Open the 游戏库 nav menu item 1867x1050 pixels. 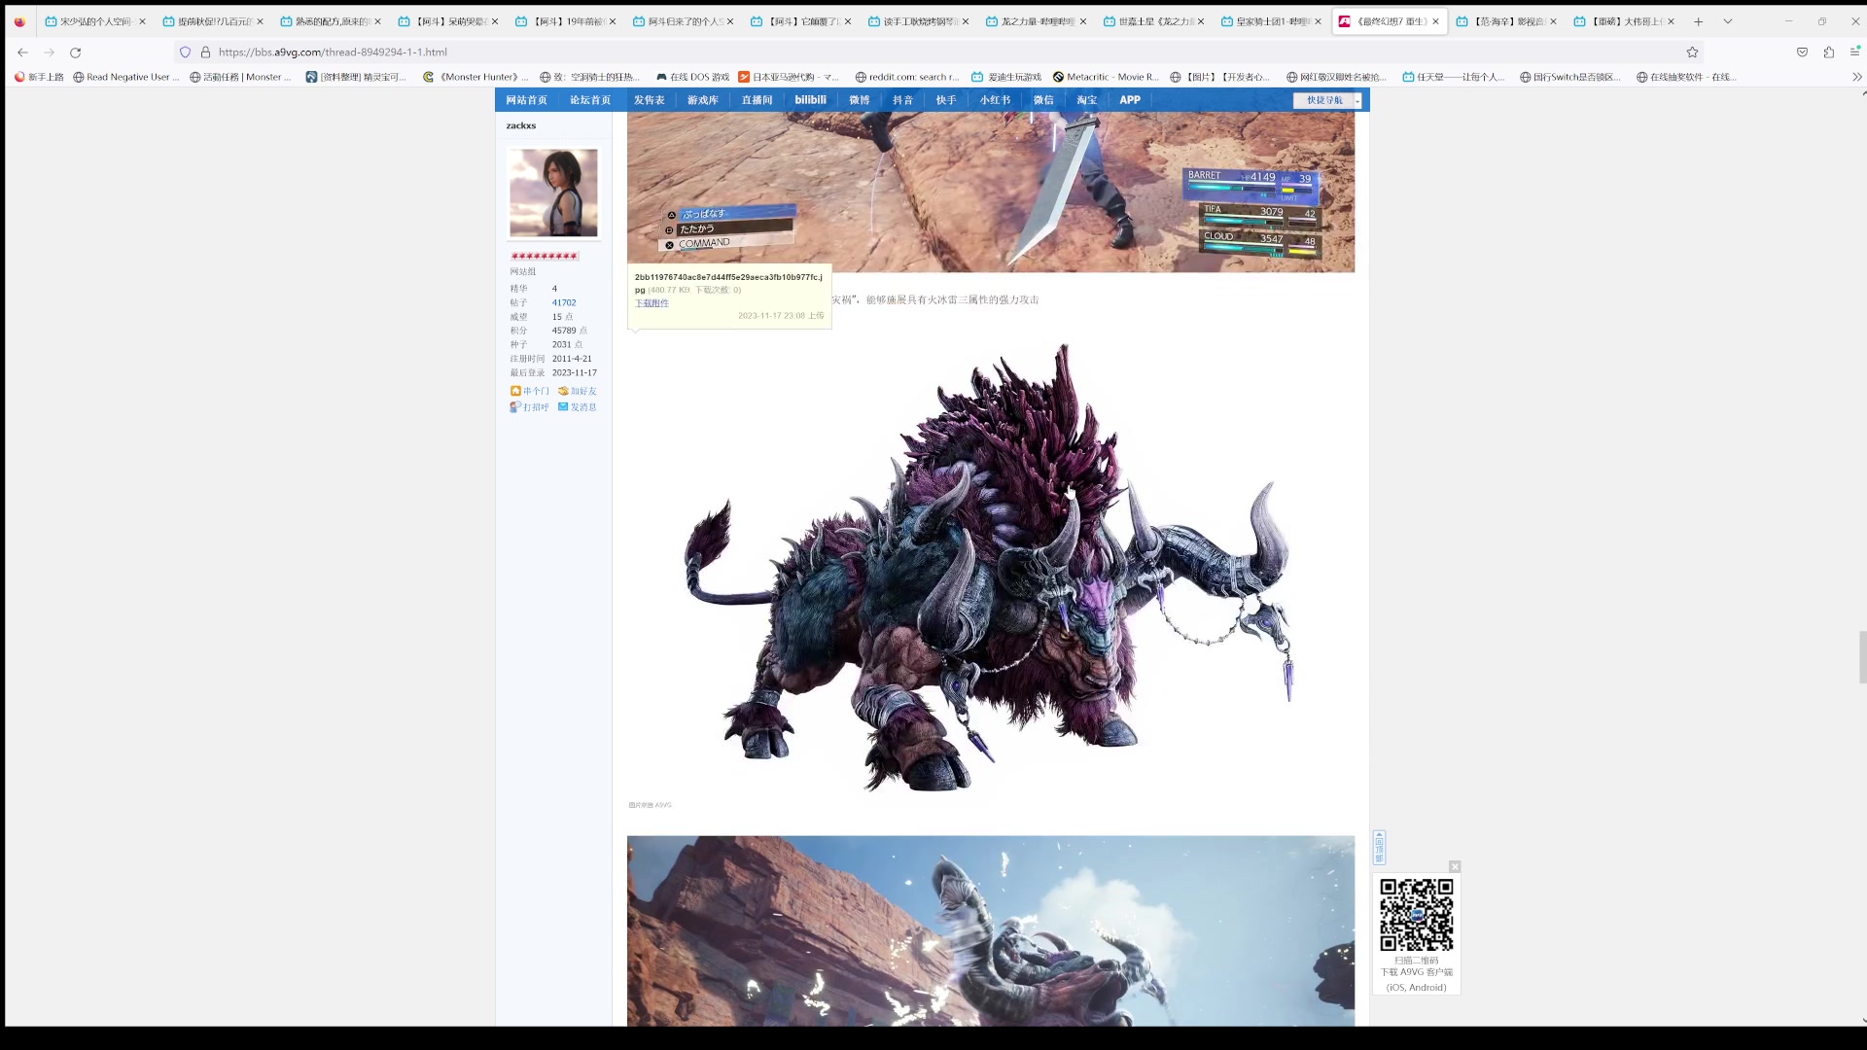coord(702,100)
